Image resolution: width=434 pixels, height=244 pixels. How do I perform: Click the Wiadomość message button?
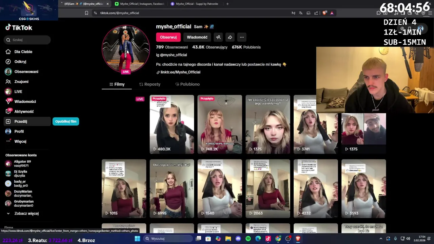click(197, 37)
